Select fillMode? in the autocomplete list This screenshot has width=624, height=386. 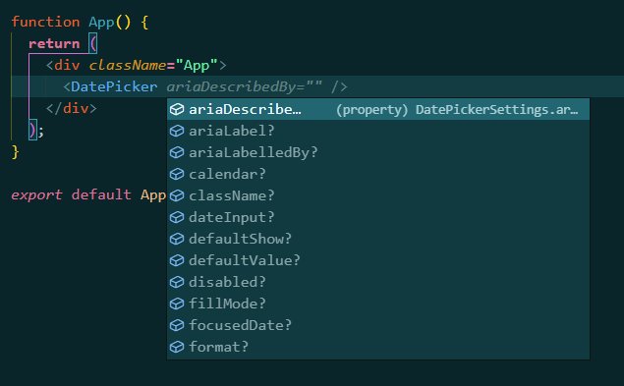tap(378, 303)
